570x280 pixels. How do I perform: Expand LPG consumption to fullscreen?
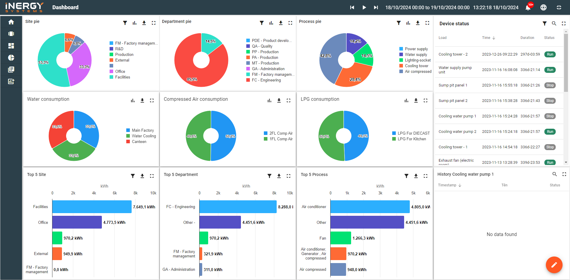pos(426,100)
